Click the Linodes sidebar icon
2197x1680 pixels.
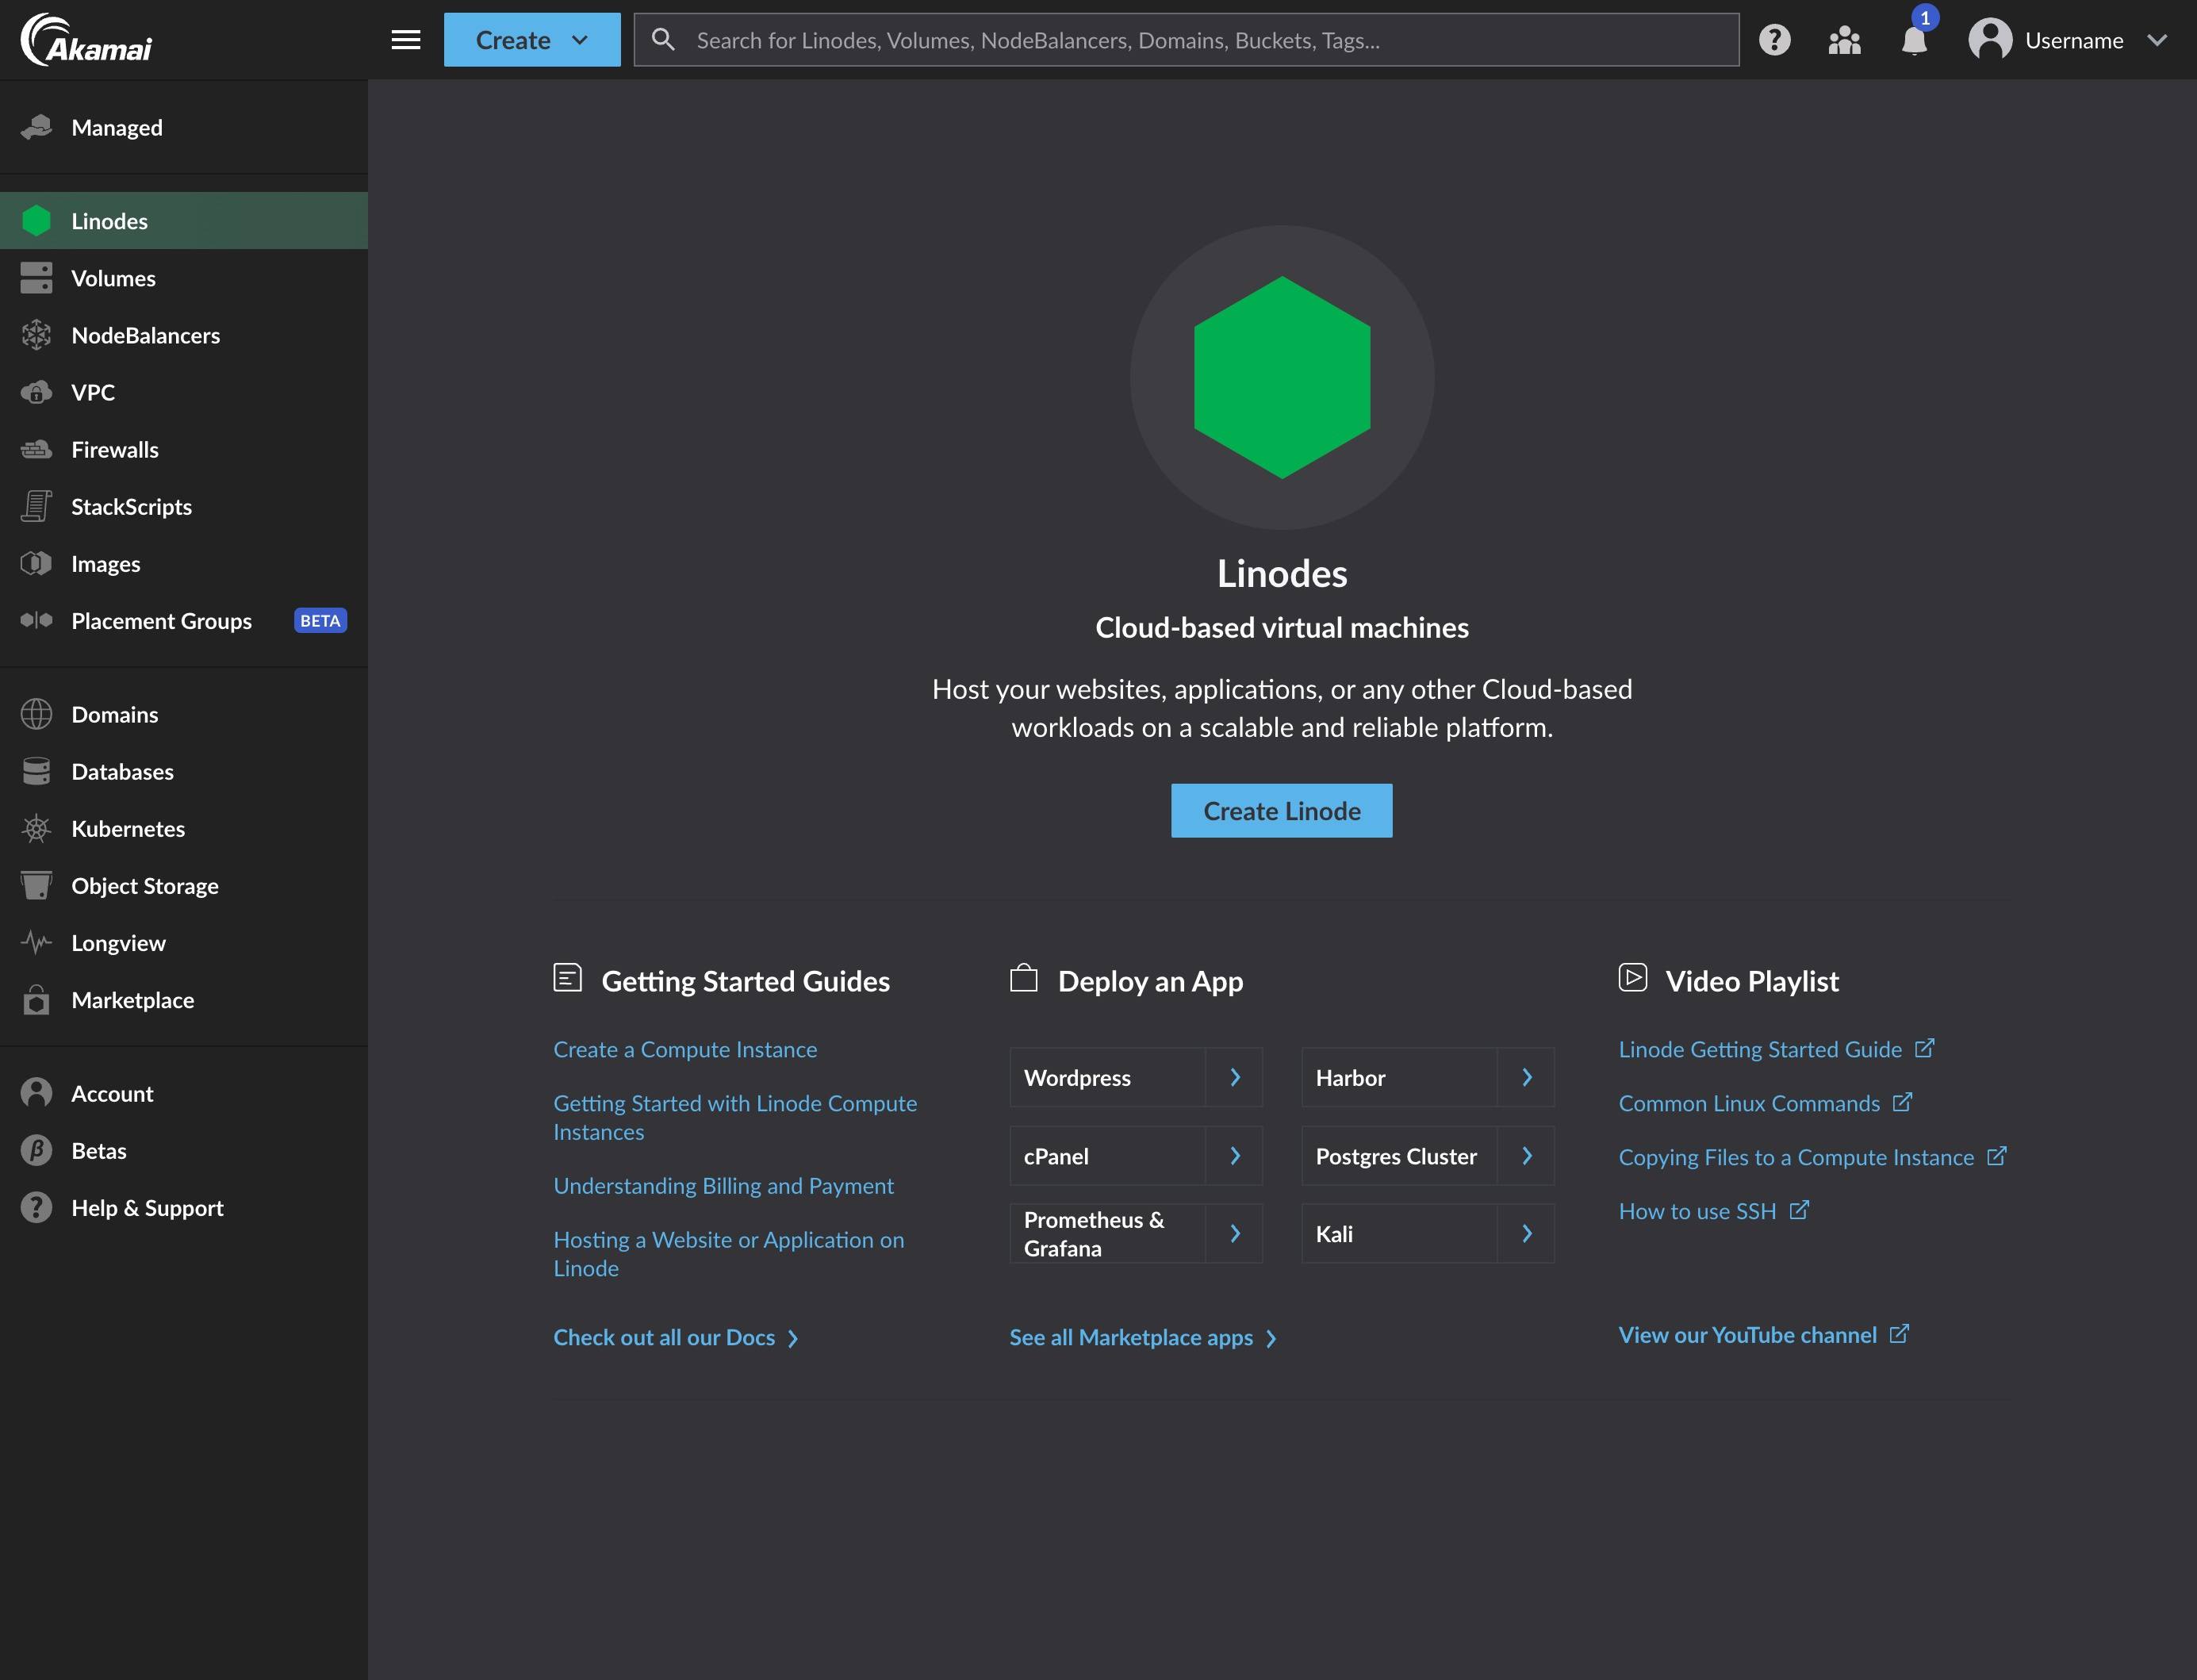[35, 221]
